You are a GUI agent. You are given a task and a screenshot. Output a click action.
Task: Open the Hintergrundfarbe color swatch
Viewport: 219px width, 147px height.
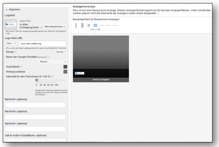coord(65,72)
